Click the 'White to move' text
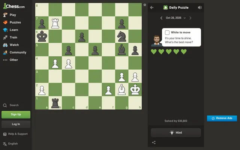Viewport: 240px width, 150px height. click(x=181, y=33)
